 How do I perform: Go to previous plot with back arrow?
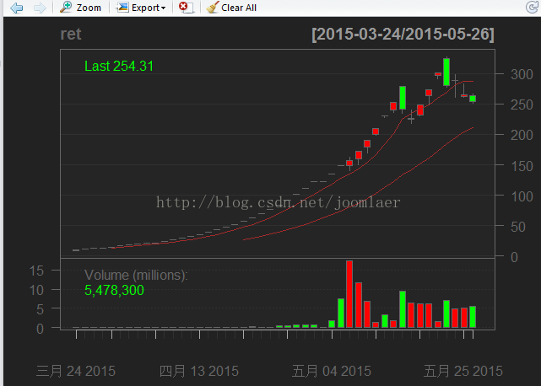click(x=17, y=8)
